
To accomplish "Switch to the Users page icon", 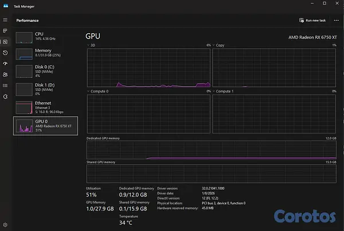I will [5, 75].
